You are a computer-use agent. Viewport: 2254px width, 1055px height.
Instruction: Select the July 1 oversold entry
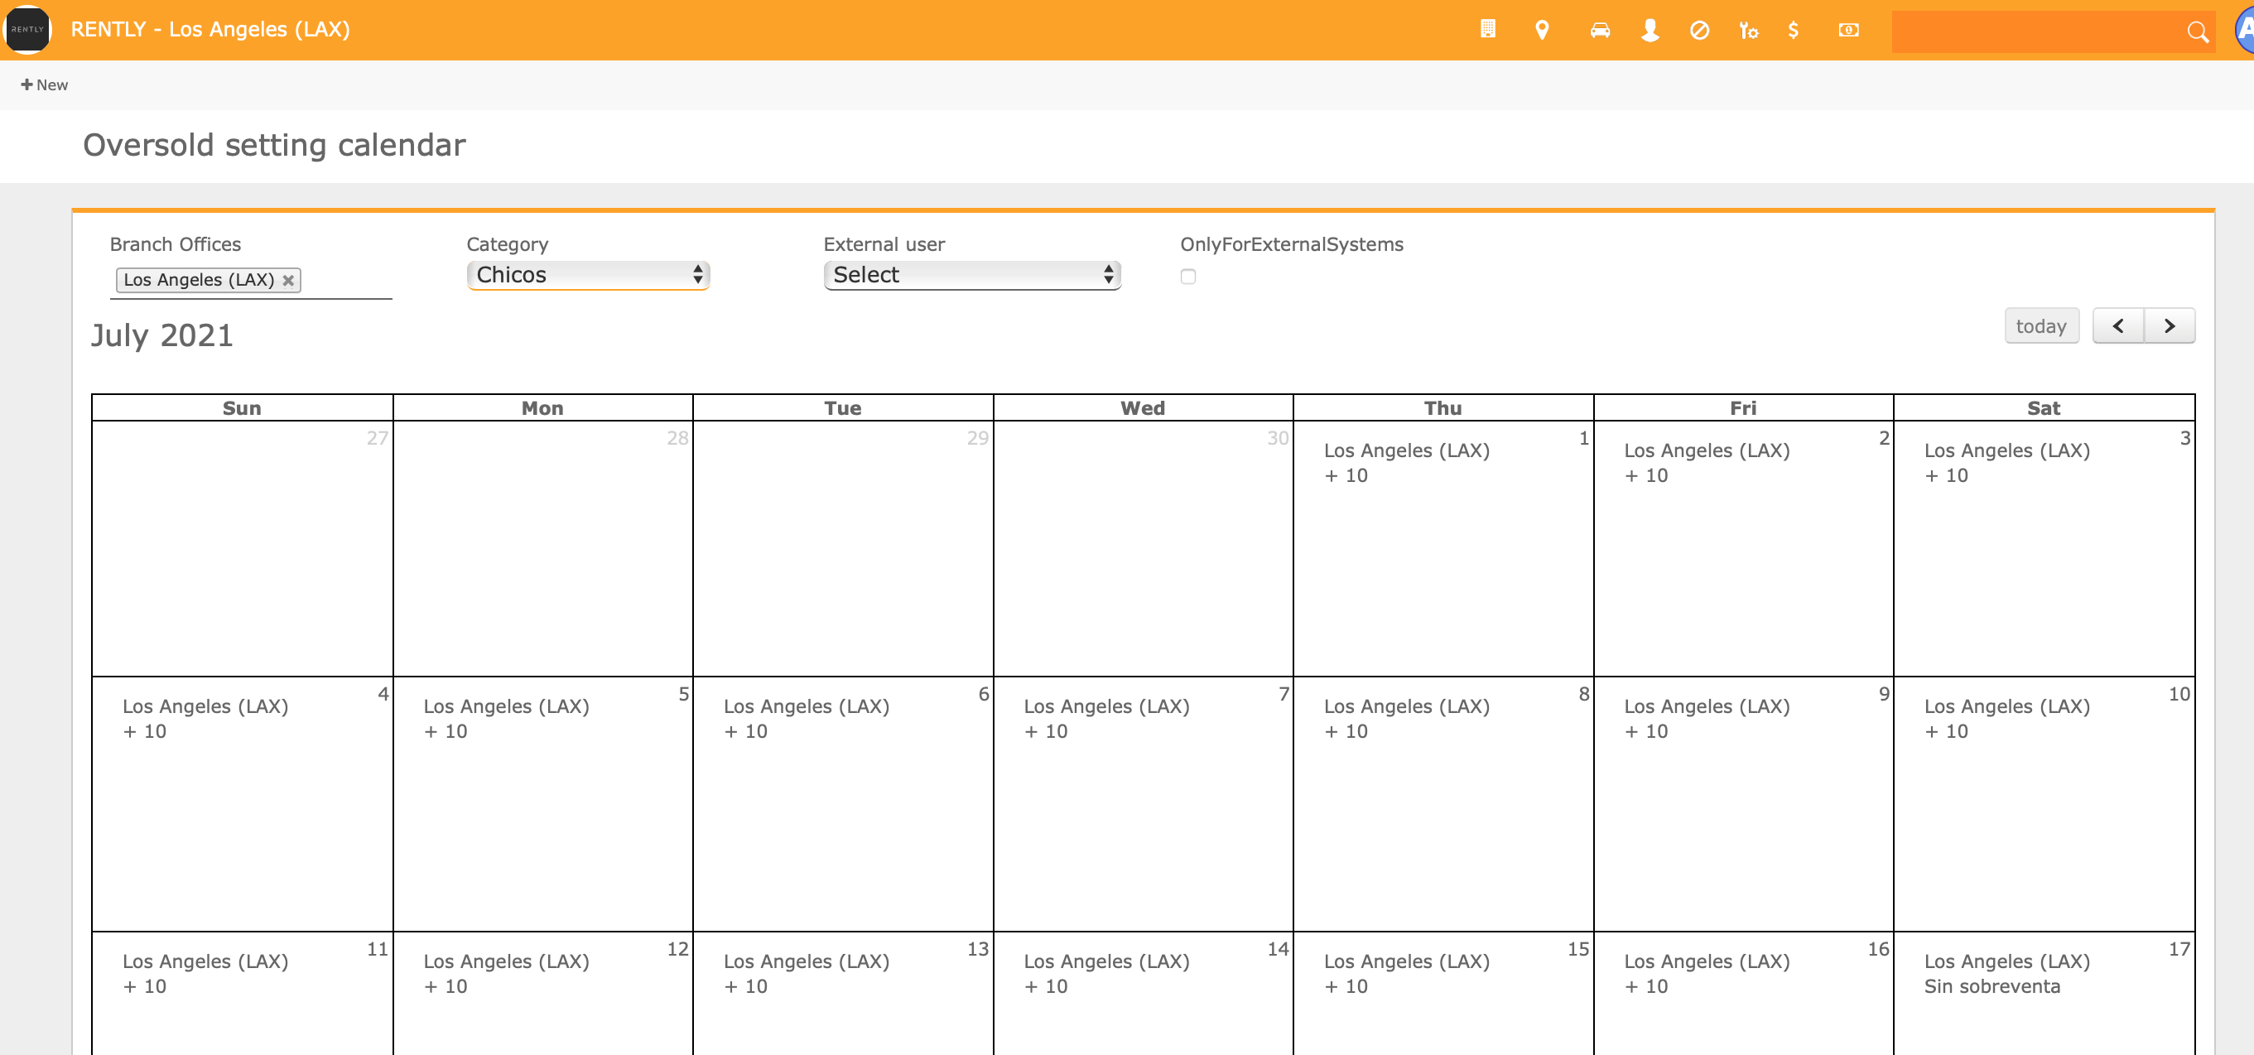coord(1406,463)
